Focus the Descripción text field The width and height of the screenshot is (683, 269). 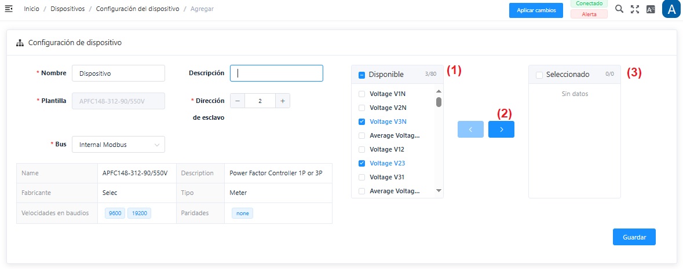[276, 73]
